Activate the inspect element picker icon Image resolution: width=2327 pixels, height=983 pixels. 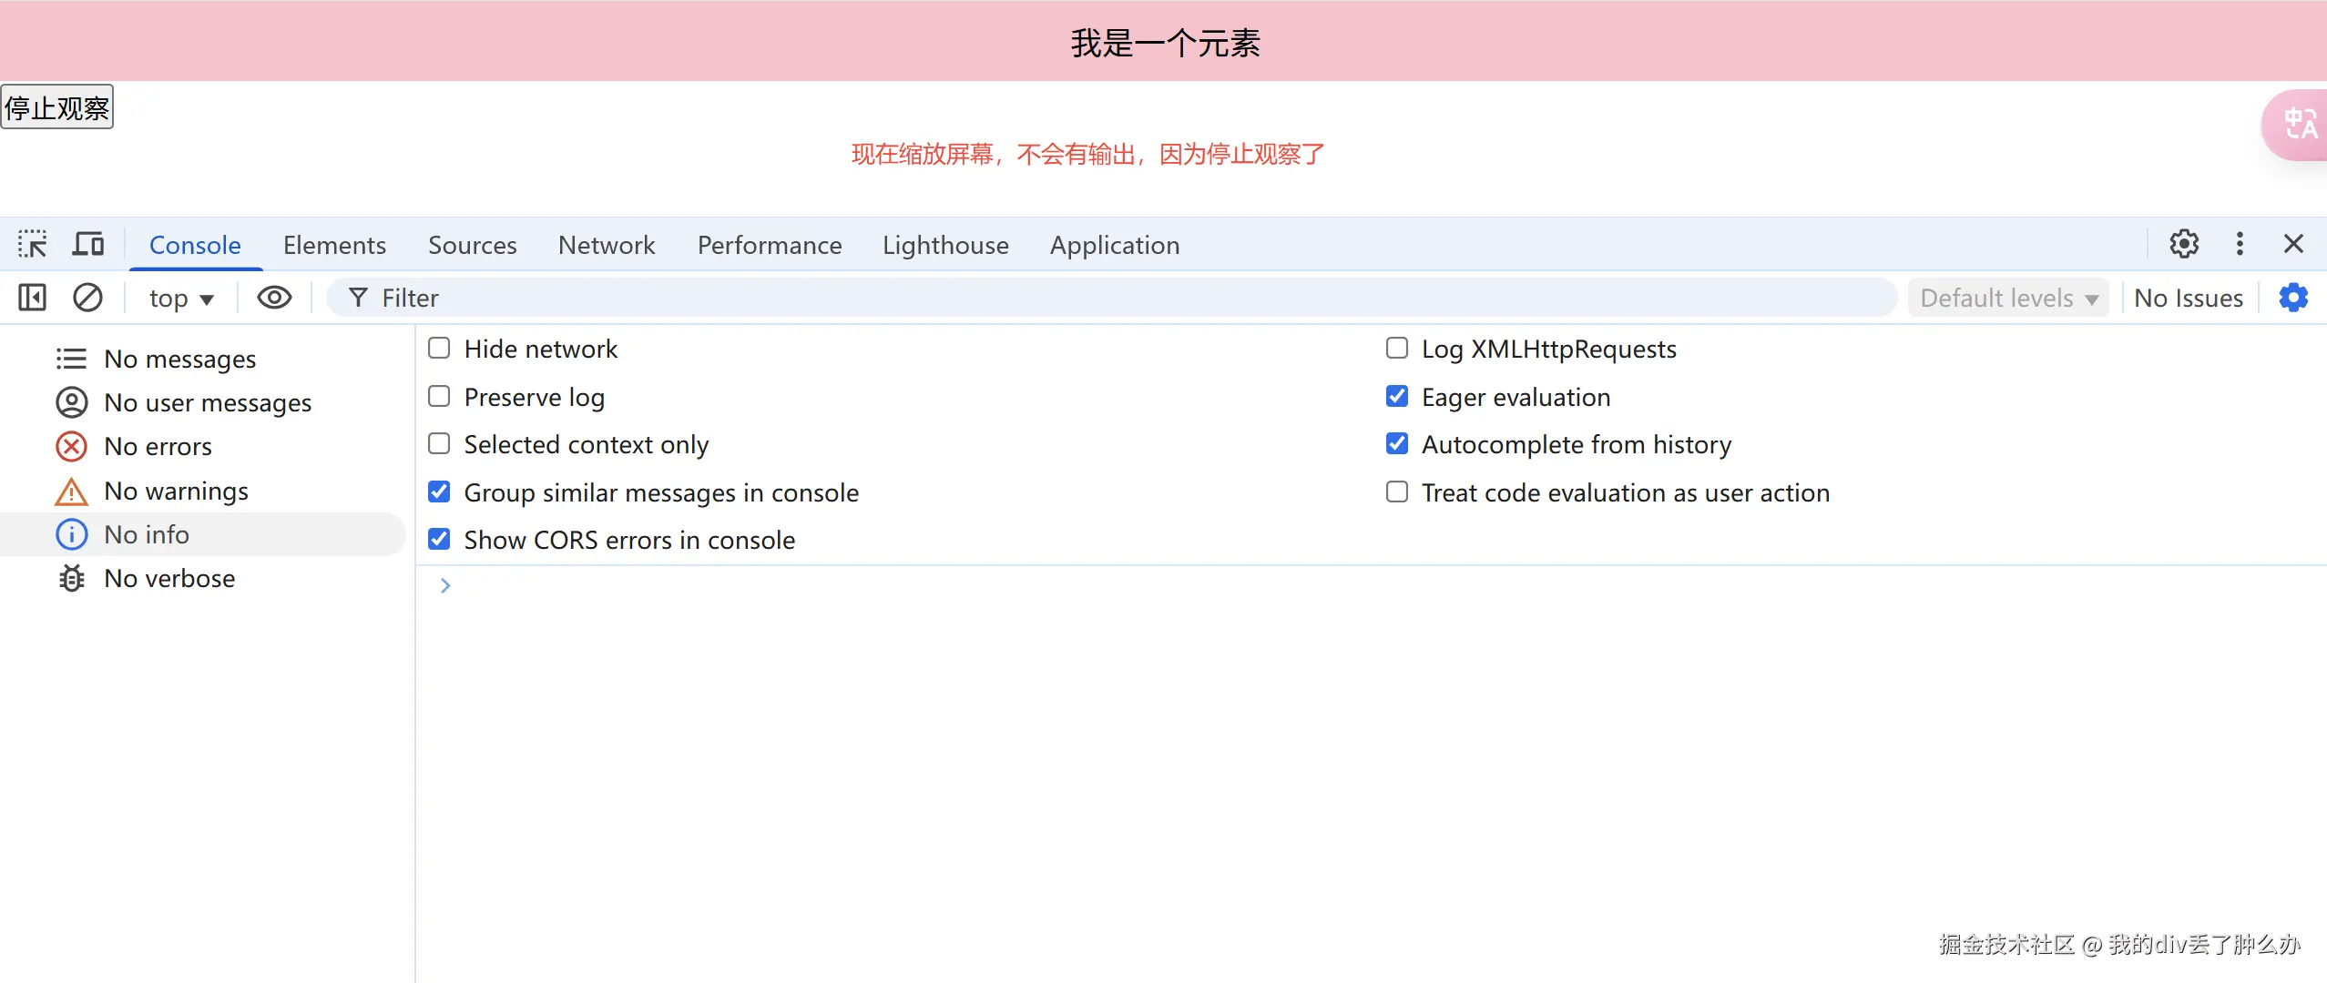coord(33,244)
